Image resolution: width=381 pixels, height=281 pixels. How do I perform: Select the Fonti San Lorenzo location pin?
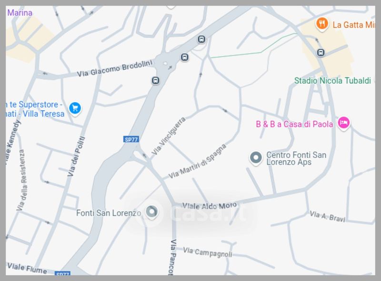click(151, 212)
